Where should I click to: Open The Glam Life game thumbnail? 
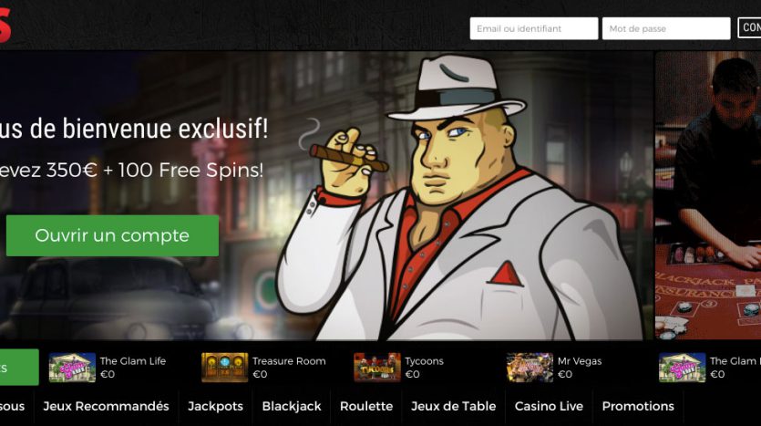72,368
